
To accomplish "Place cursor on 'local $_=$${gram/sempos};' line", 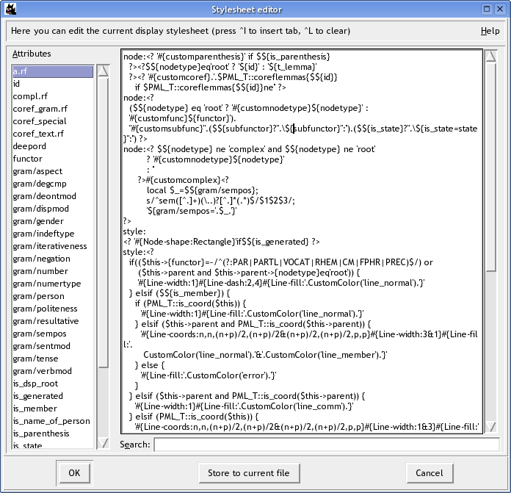I will click(203, 190).
